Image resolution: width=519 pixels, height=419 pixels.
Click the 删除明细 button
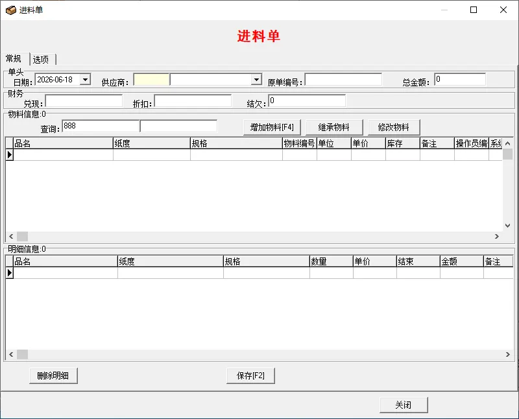(x=53, y=376)
